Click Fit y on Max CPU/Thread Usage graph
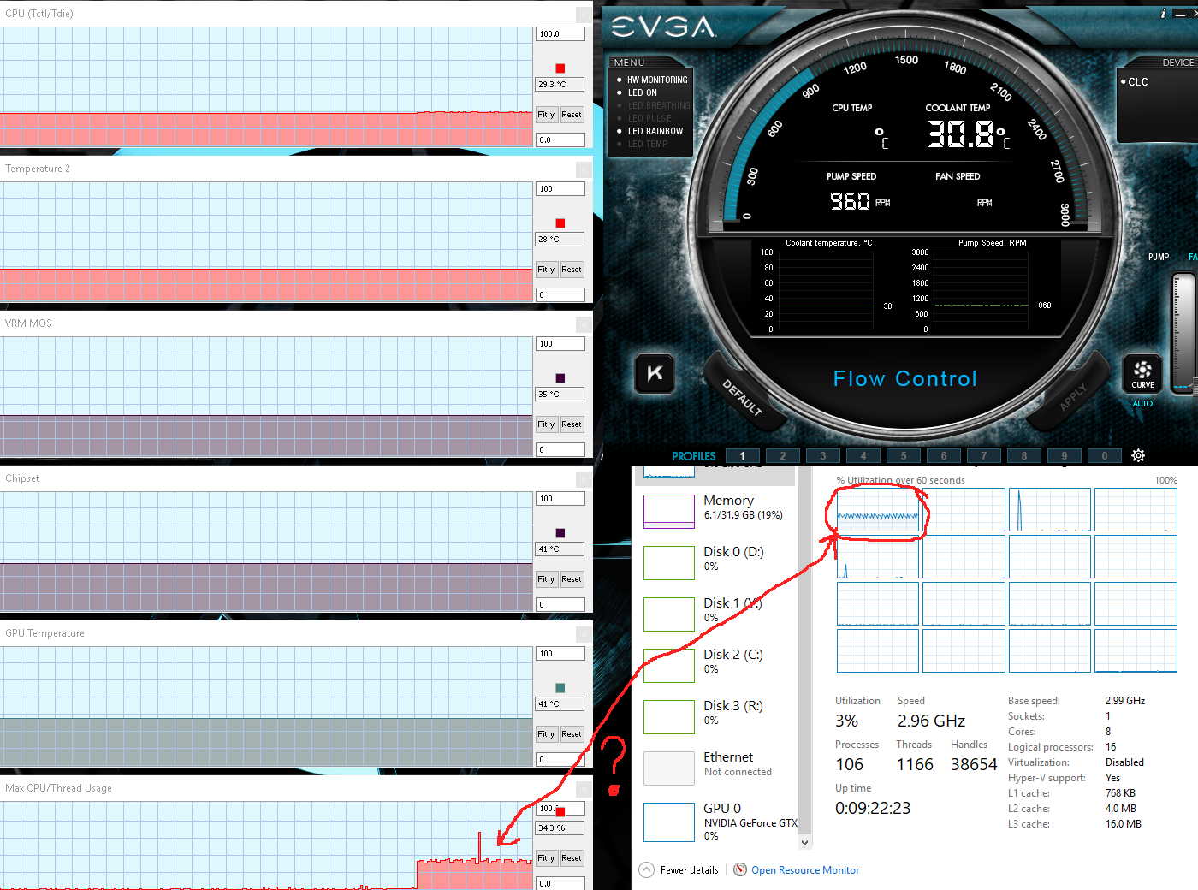Image resolution: width=1198 pixels, height=890 pixels. pos(546,858)
